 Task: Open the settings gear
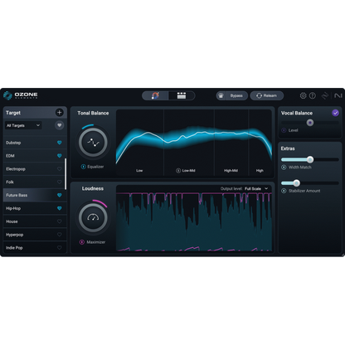[x=303, y=95]
